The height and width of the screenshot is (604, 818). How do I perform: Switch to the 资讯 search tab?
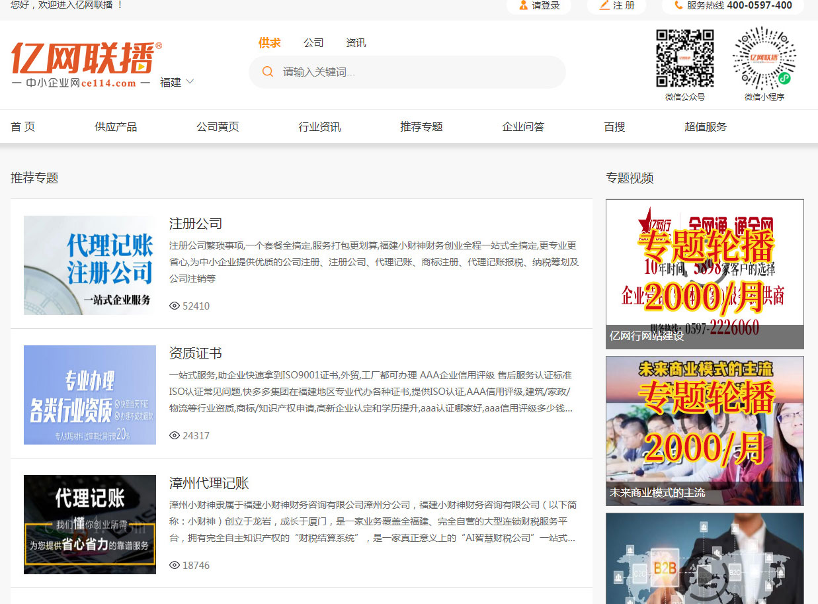pyautogui.click(x=356, y=43)
